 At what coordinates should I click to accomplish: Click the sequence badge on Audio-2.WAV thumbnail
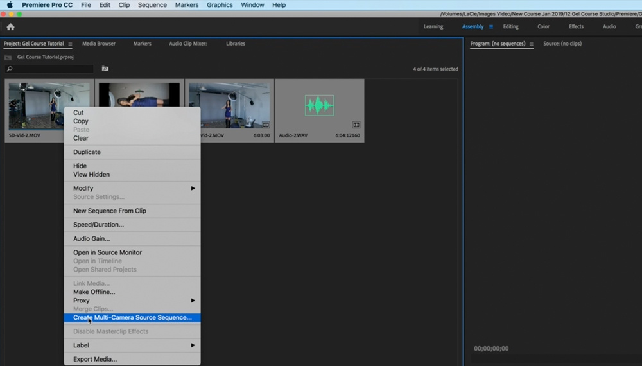pos(356,125)
